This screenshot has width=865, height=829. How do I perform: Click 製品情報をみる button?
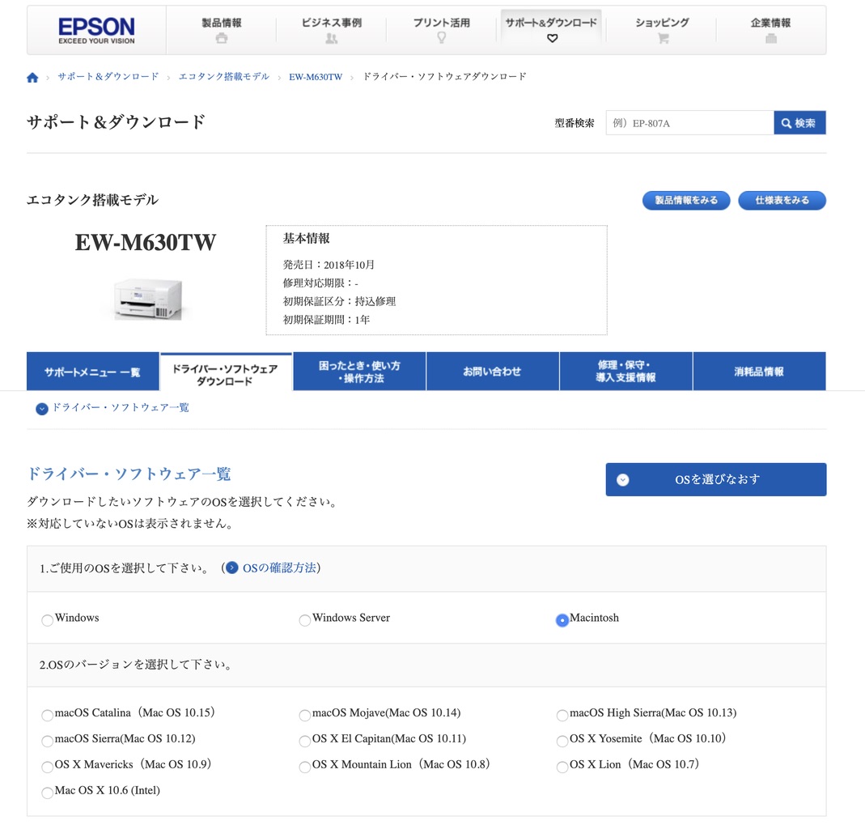[x=686, y=200]
